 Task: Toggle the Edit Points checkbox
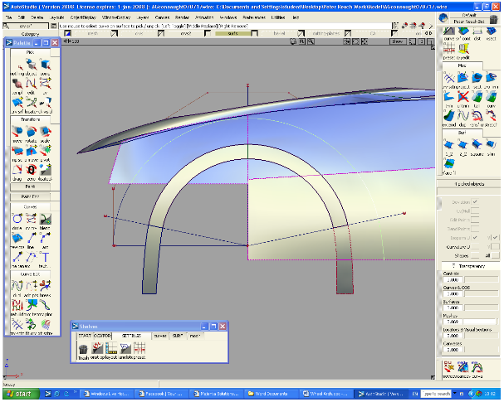(x=475, y=220)
